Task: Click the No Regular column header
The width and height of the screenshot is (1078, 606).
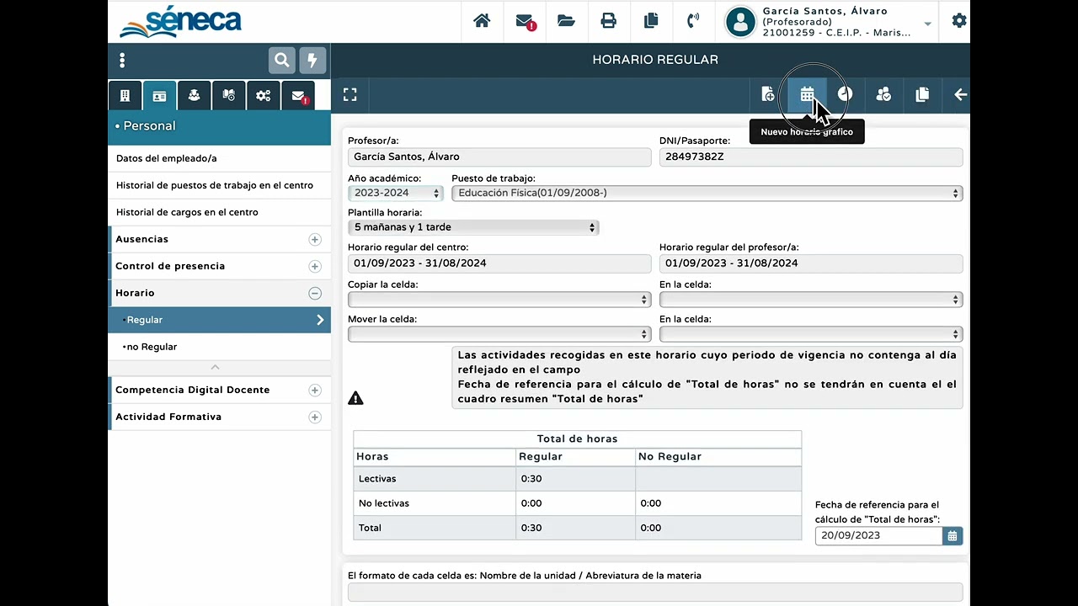Action: (x=670, y=456)
